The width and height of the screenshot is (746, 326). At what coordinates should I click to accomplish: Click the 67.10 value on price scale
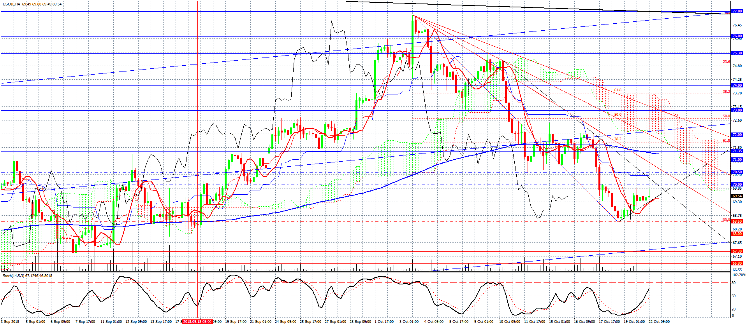click(x=737, y=256)
